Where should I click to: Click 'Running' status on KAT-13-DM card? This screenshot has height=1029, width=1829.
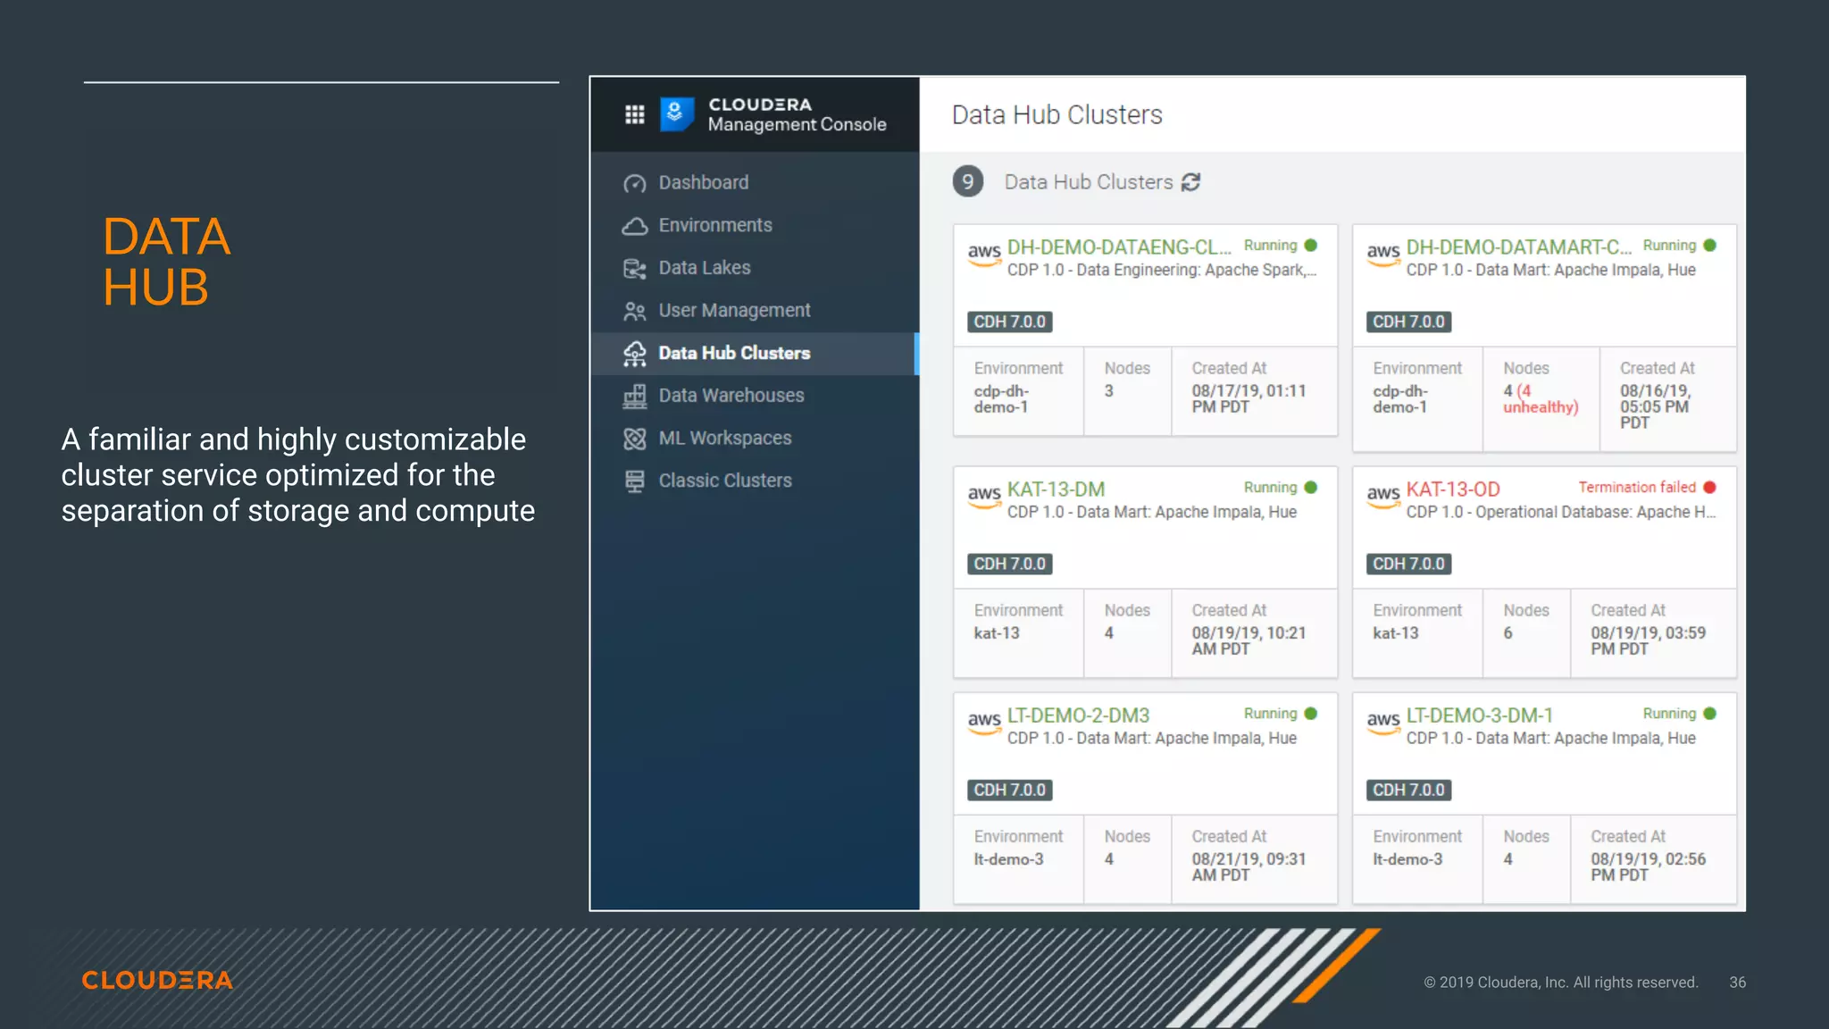[x=1270, y=488]
